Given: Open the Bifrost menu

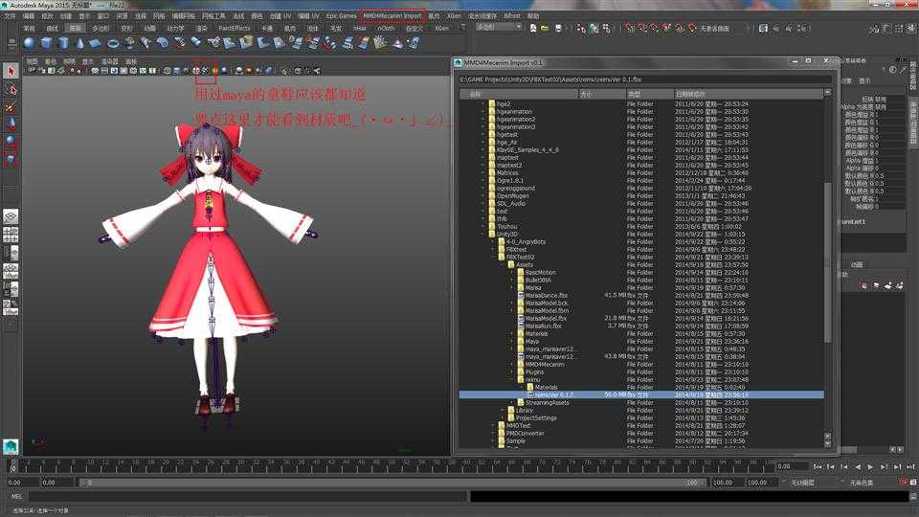Looking at the screenshot, I should click(x=512, y=16).
